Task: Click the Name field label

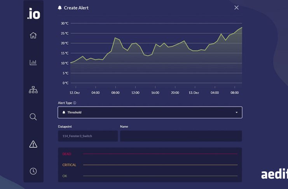Action: (124, 126)
